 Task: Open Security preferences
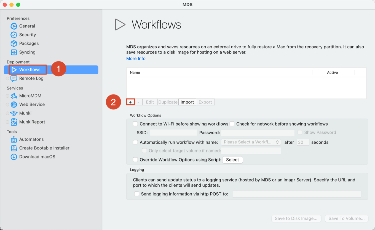coord(28,35)
